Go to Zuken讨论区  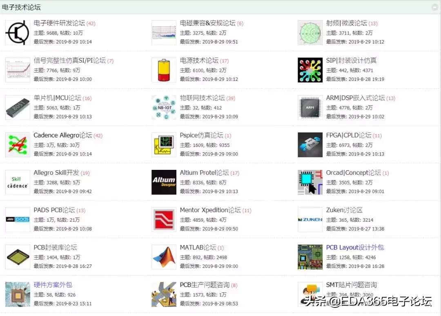pos(344,210)
